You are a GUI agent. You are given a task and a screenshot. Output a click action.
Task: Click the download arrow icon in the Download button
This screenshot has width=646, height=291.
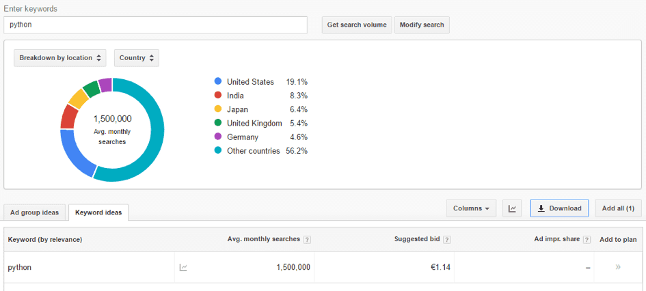coord(541,208)
